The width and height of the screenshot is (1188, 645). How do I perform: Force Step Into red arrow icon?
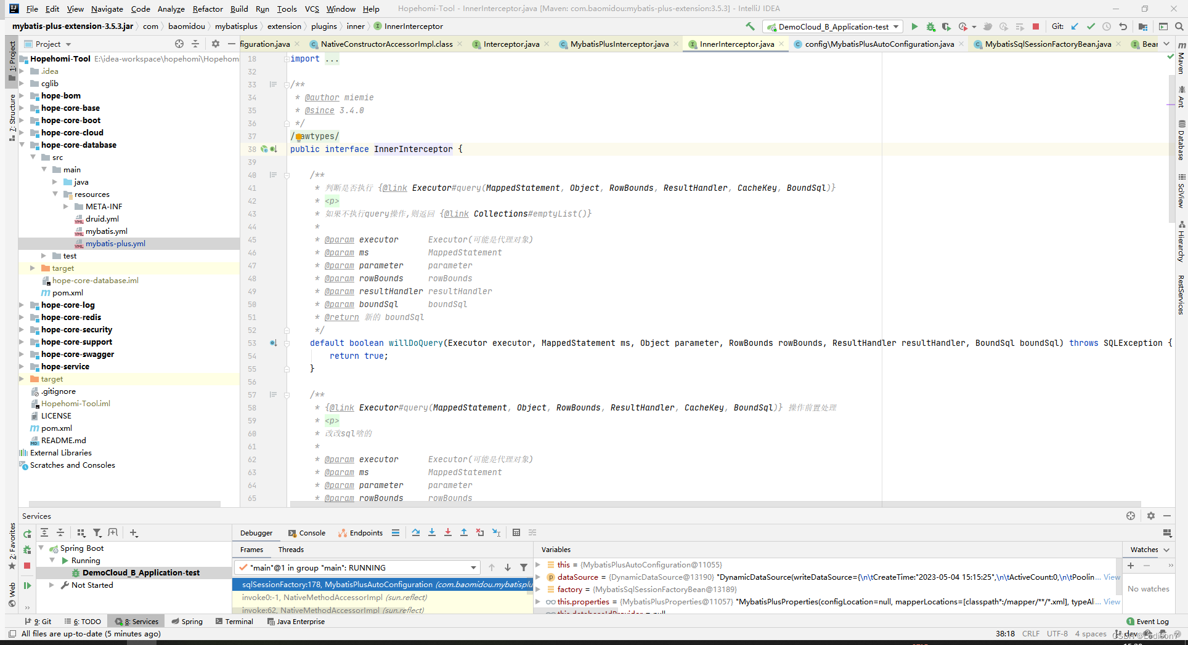click(448, 532)
